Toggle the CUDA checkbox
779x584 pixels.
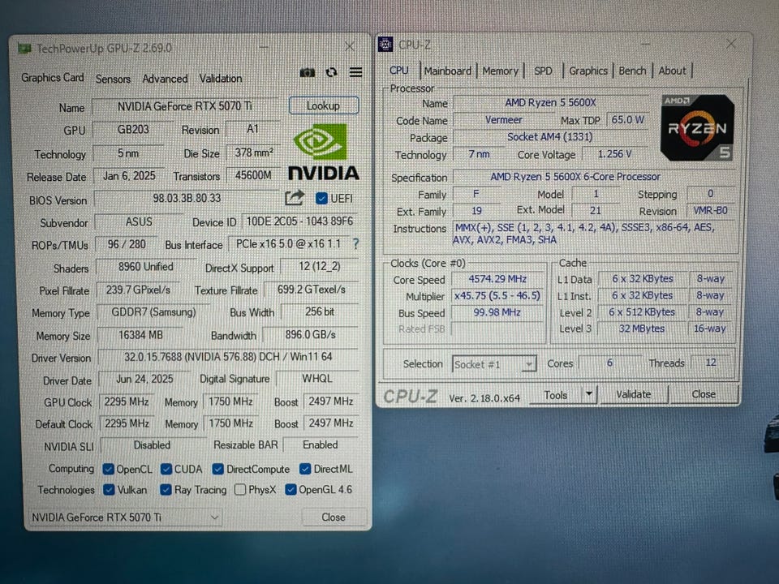166,470
